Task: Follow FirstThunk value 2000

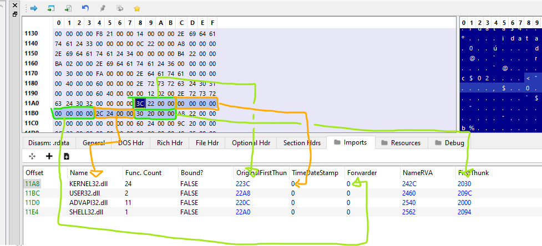Action: [464, 203]
